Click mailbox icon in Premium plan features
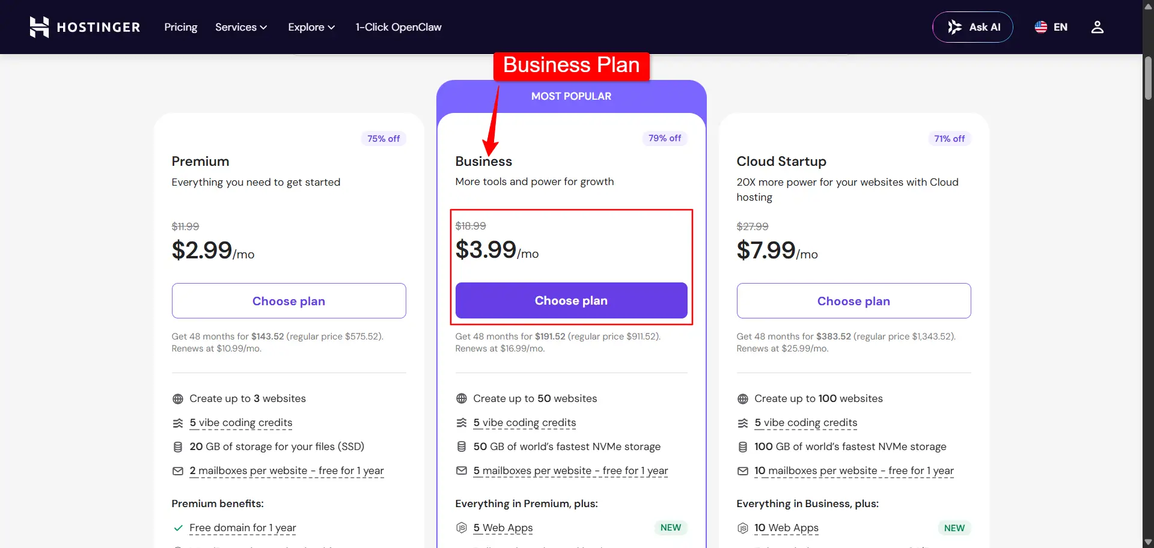This screenshot has width=1154, height=548. [x=178, y=471]
